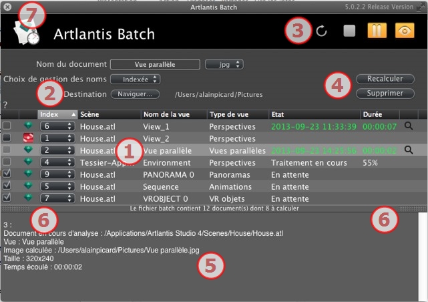The height and width of the screenshot is (302, 428).
Task: Click the green gem status icon of View_1
Action: pyautogui.click(x=28, y=126)
